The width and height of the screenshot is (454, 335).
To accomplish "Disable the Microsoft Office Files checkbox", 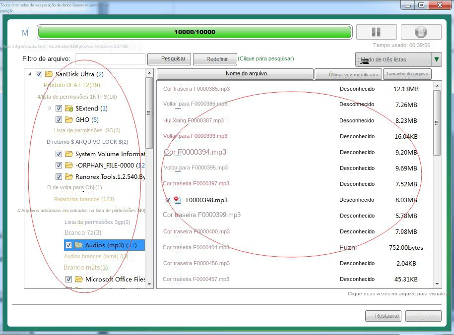I will coord(68,279).
